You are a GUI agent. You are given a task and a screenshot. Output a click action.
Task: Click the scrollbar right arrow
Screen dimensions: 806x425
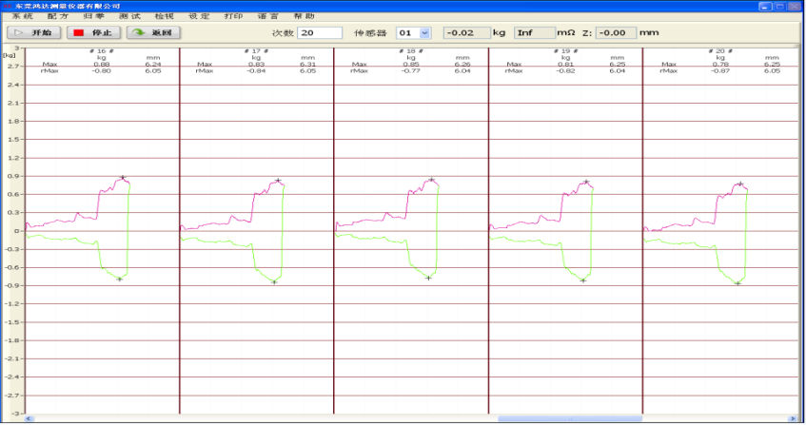click(792, 418)
